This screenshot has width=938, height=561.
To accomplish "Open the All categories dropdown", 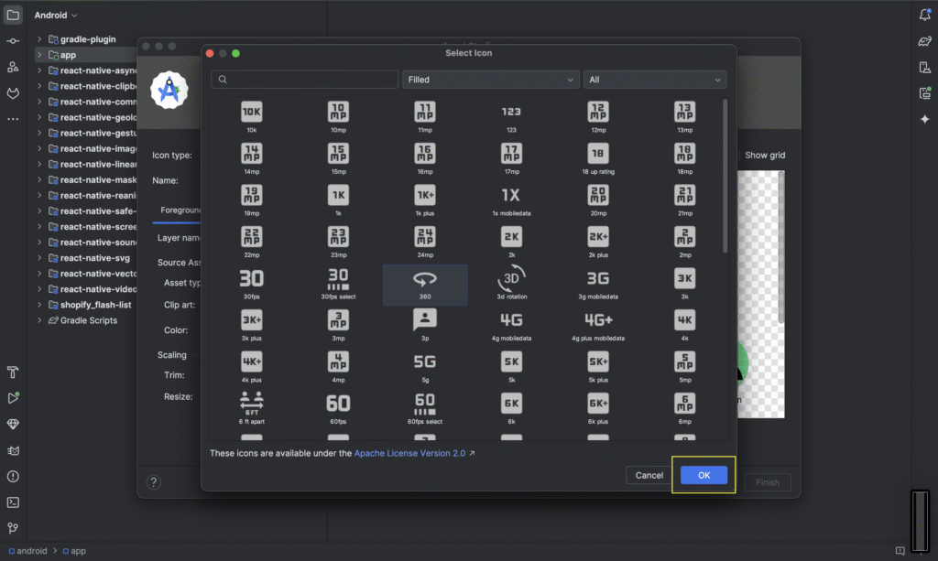I will (654, 80).
